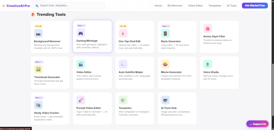Click the Background Remover camera icon

click(x=38, y=33)
